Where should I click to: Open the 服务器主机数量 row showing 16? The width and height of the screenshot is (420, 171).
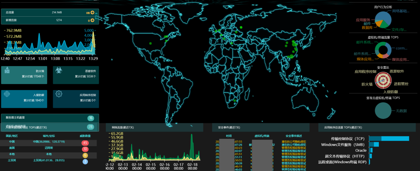(x=50, y=118)
